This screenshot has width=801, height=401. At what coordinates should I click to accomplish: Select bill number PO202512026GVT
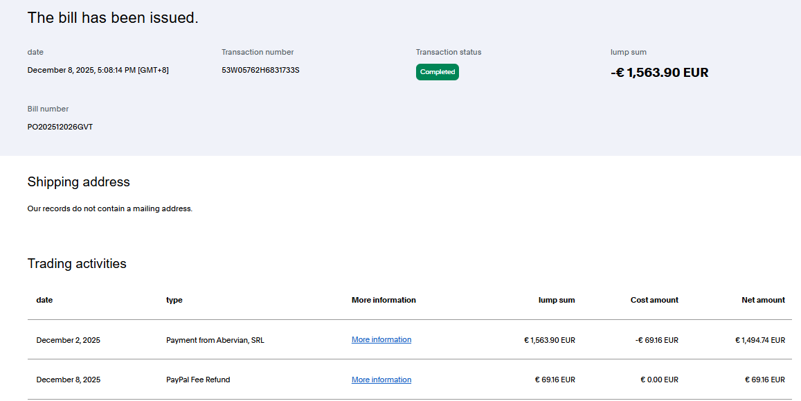coord(60,127)
